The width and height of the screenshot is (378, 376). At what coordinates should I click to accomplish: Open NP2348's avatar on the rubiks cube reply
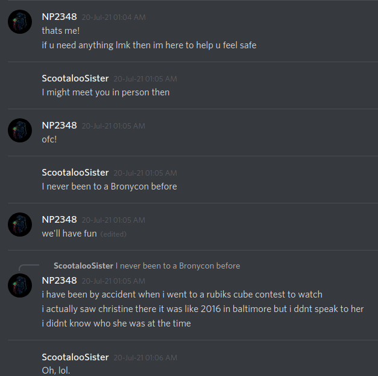(x=20, y=285)
